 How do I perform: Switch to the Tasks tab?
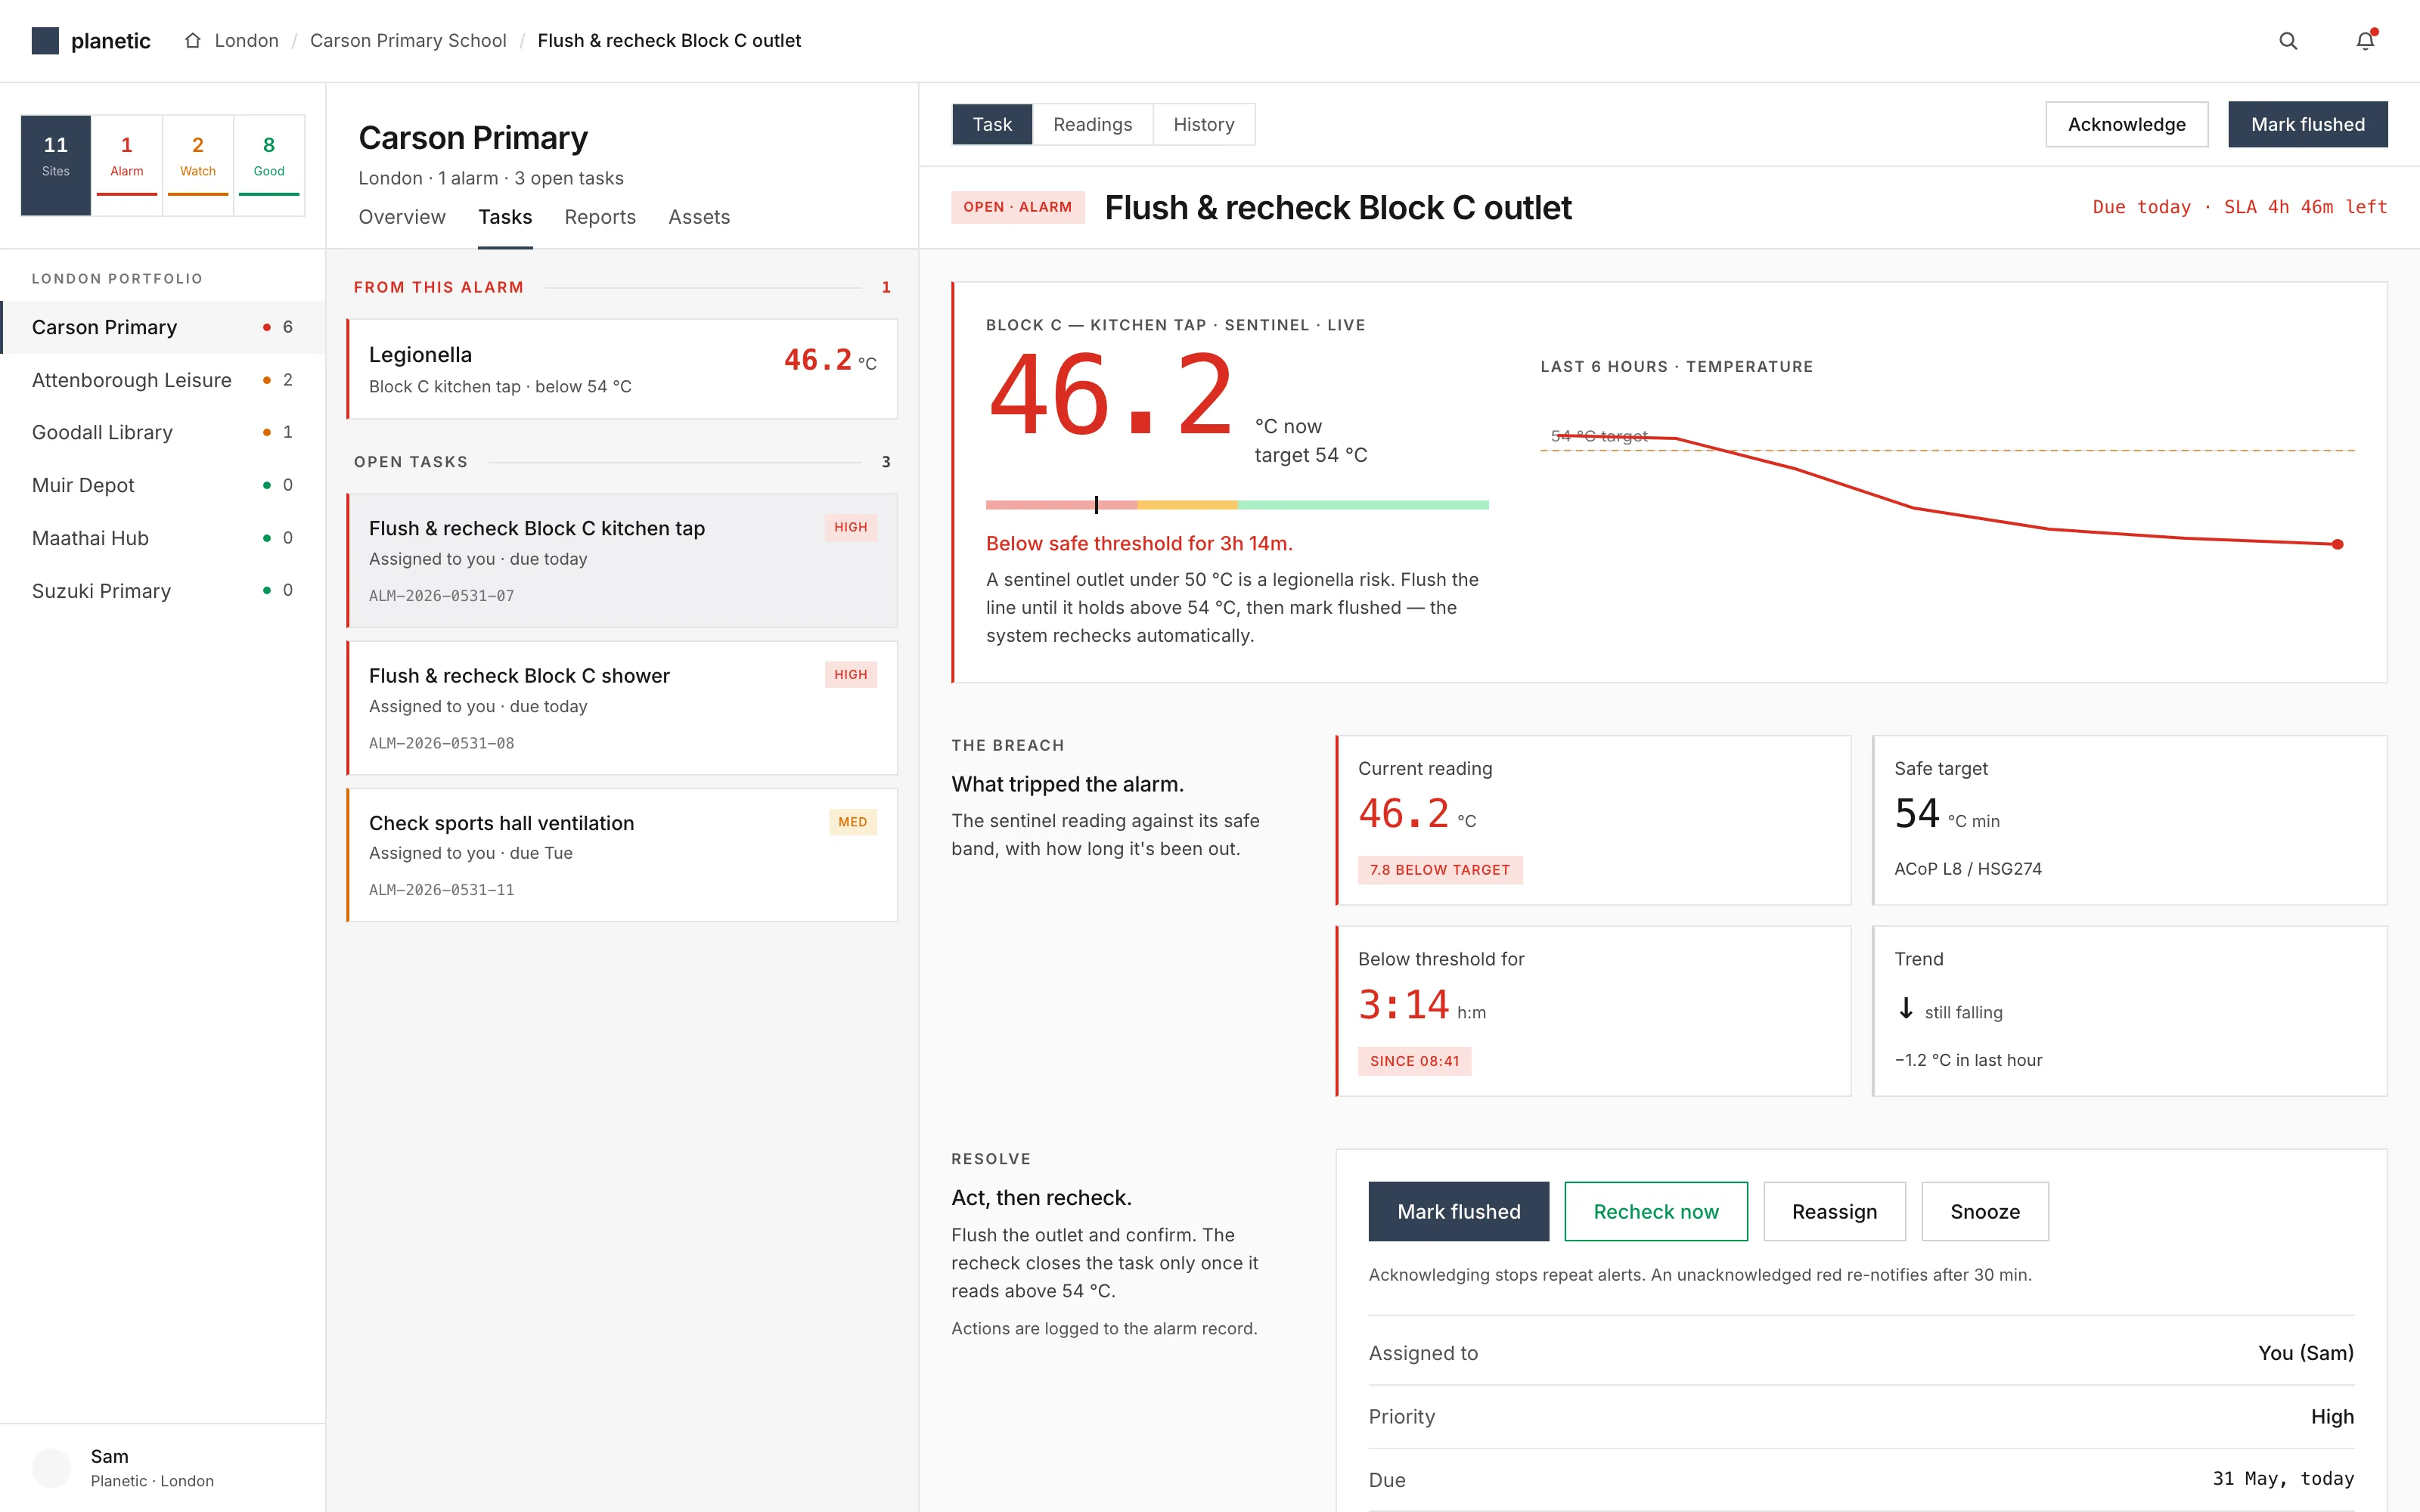[x=505, y=217]
